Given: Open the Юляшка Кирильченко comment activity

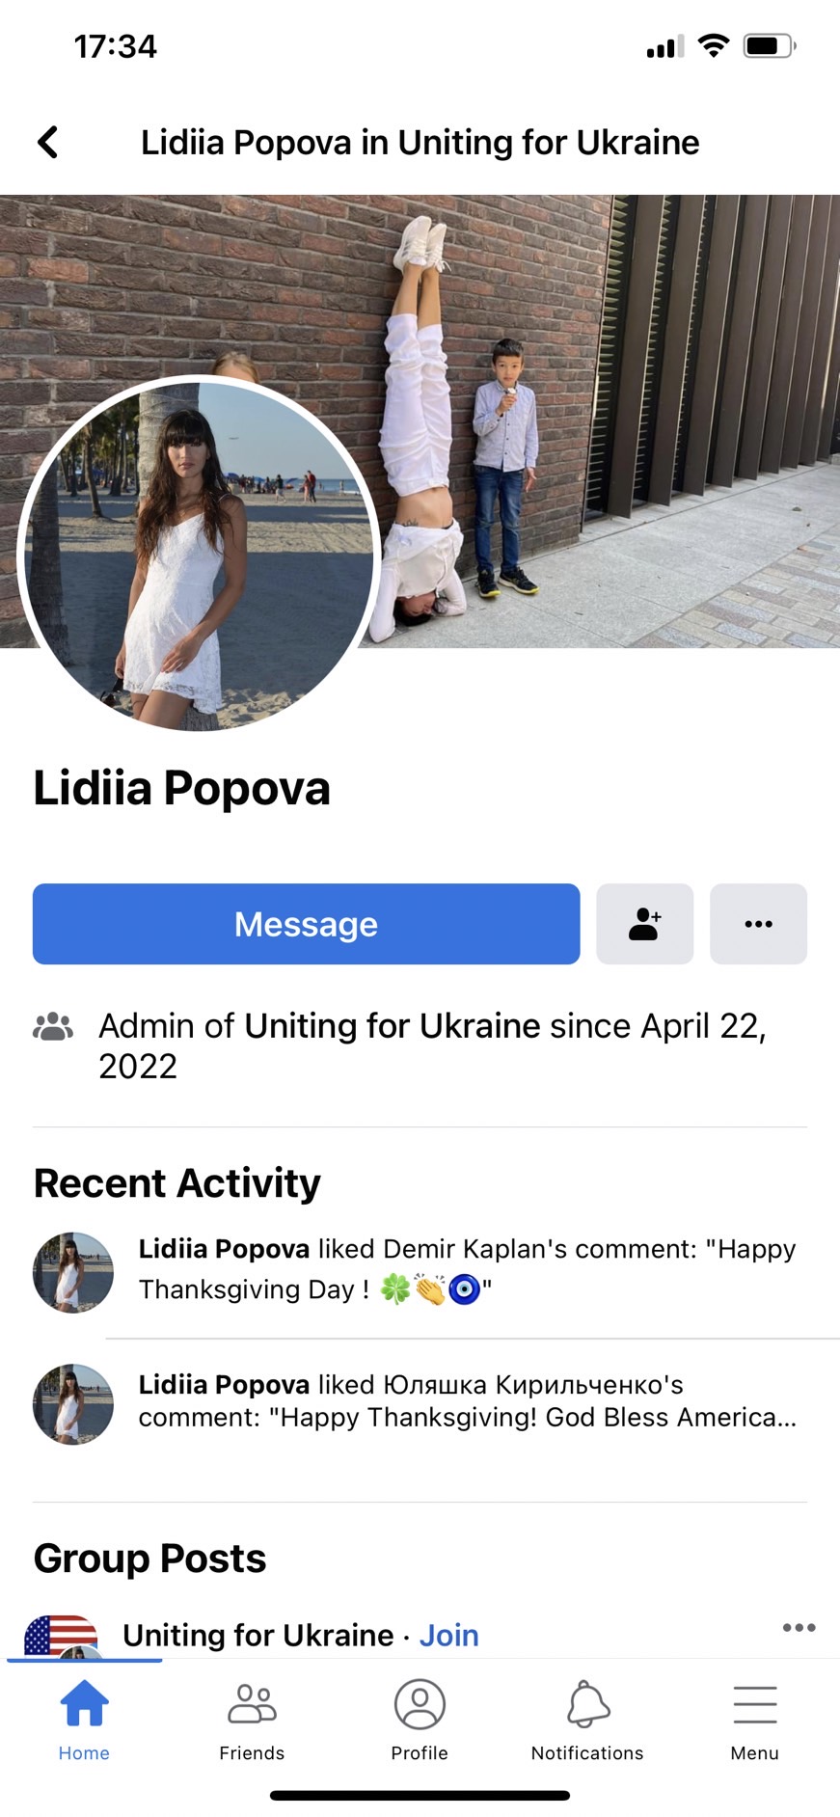Looking at the screenshot, I should 468,1401.
